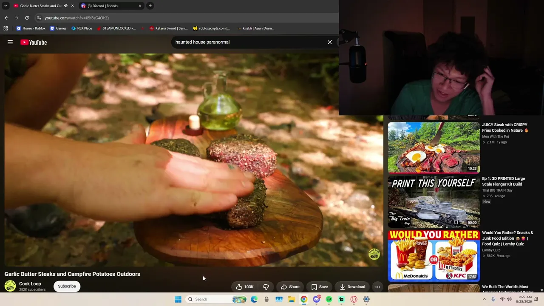The image size is (544, 306).
Task: Open the Would You Rather Snacks & Junk Food title
Action: [x=507, y=238]
